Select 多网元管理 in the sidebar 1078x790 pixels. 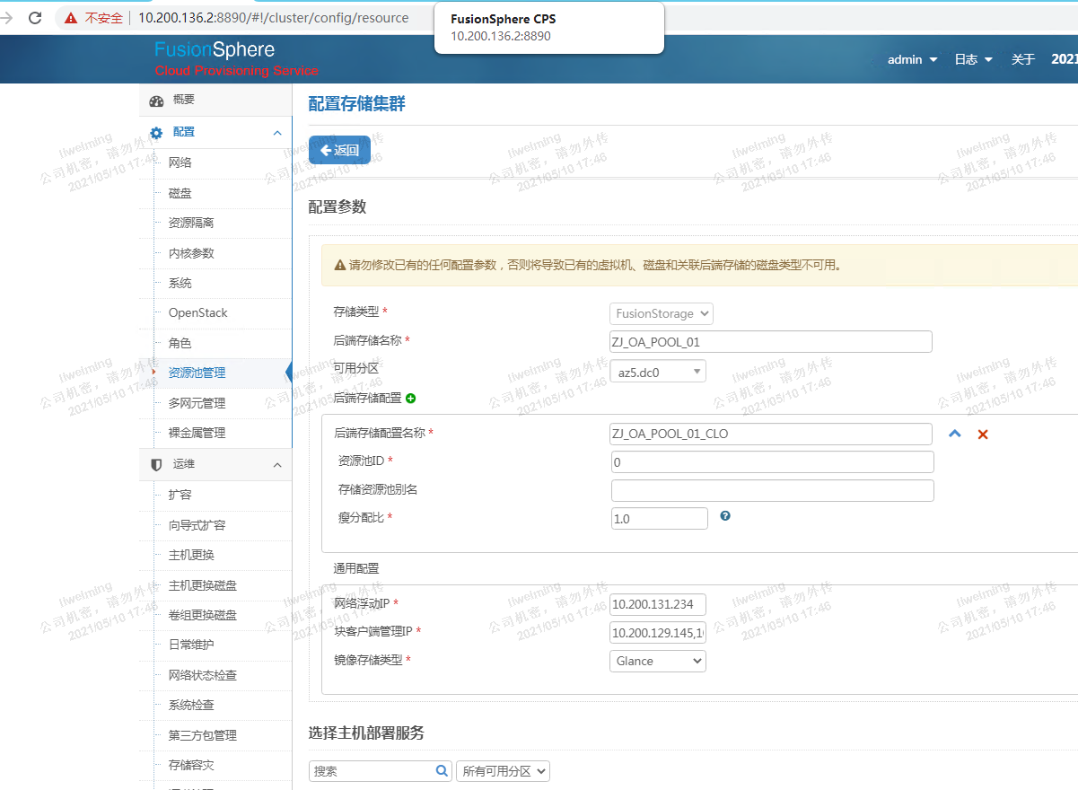click(x=197, y=403)
